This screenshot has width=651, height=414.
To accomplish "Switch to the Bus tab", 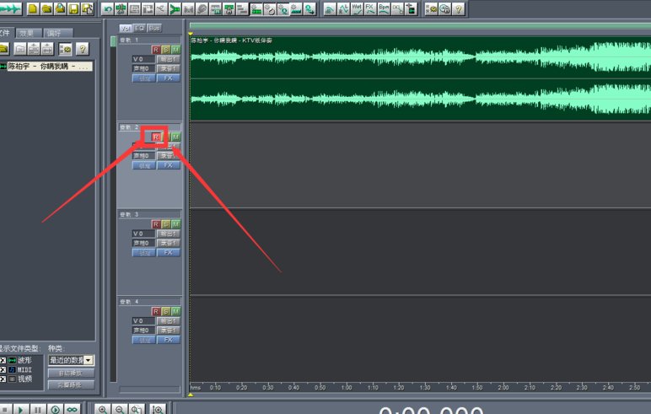I will [x=154, y=28].
